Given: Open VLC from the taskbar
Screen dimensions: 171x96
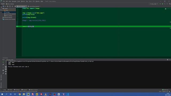Looking at the screenshot, I should tap(46, 94).
